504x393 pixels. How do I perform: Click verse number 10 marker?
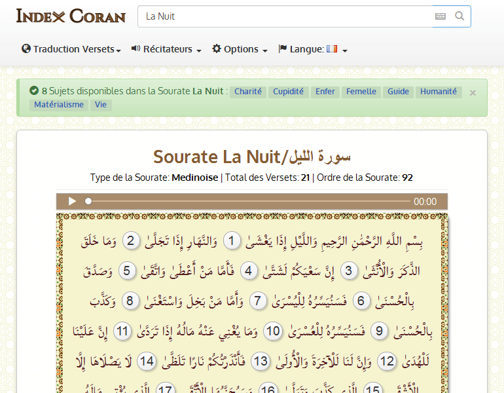pos(272,331)
